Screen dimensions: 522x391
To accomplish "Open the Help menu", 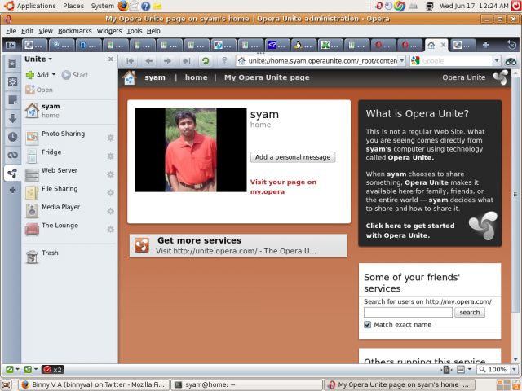I will pyautogui.click(x=153, y=31).
